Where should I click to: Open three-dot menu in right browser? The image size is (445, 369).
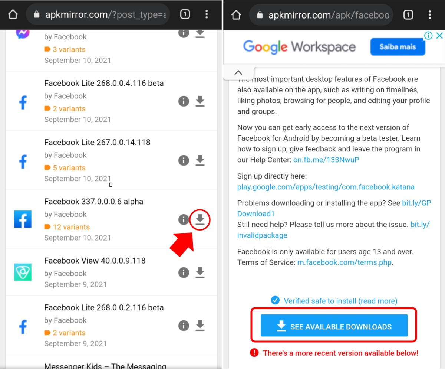coord(430,14)
